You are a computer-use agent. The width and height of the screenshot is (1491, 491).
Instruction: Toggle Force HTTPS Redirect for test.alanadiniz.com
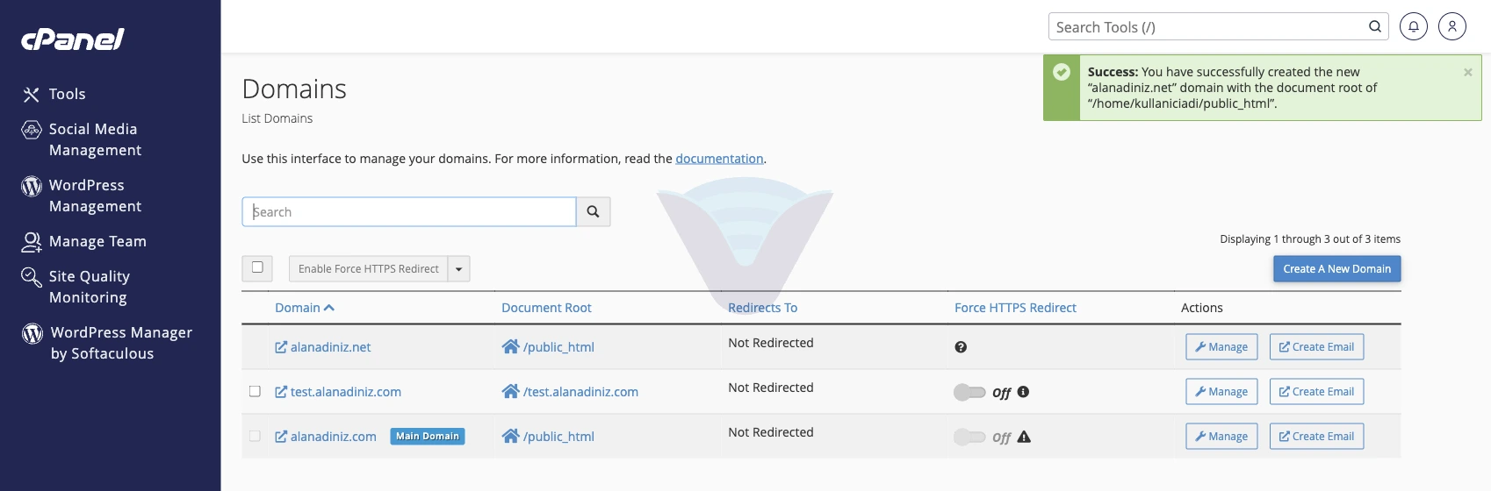(x=969, y=392)
